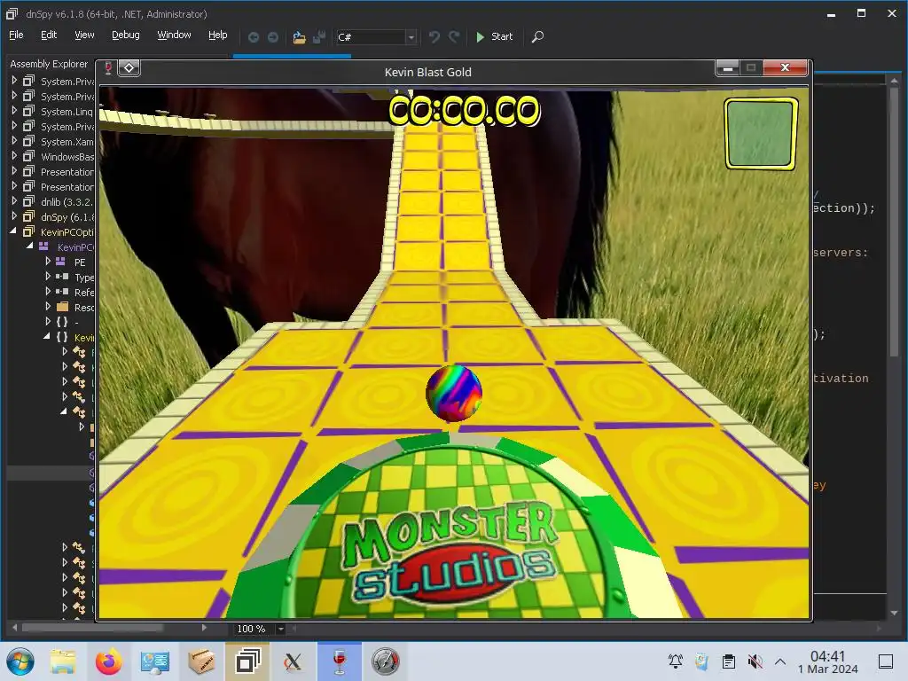Expand the System.Xam assembly node
Image resolution: width=908 pixels, height=681 pixels.
click(x=14, y=141)
